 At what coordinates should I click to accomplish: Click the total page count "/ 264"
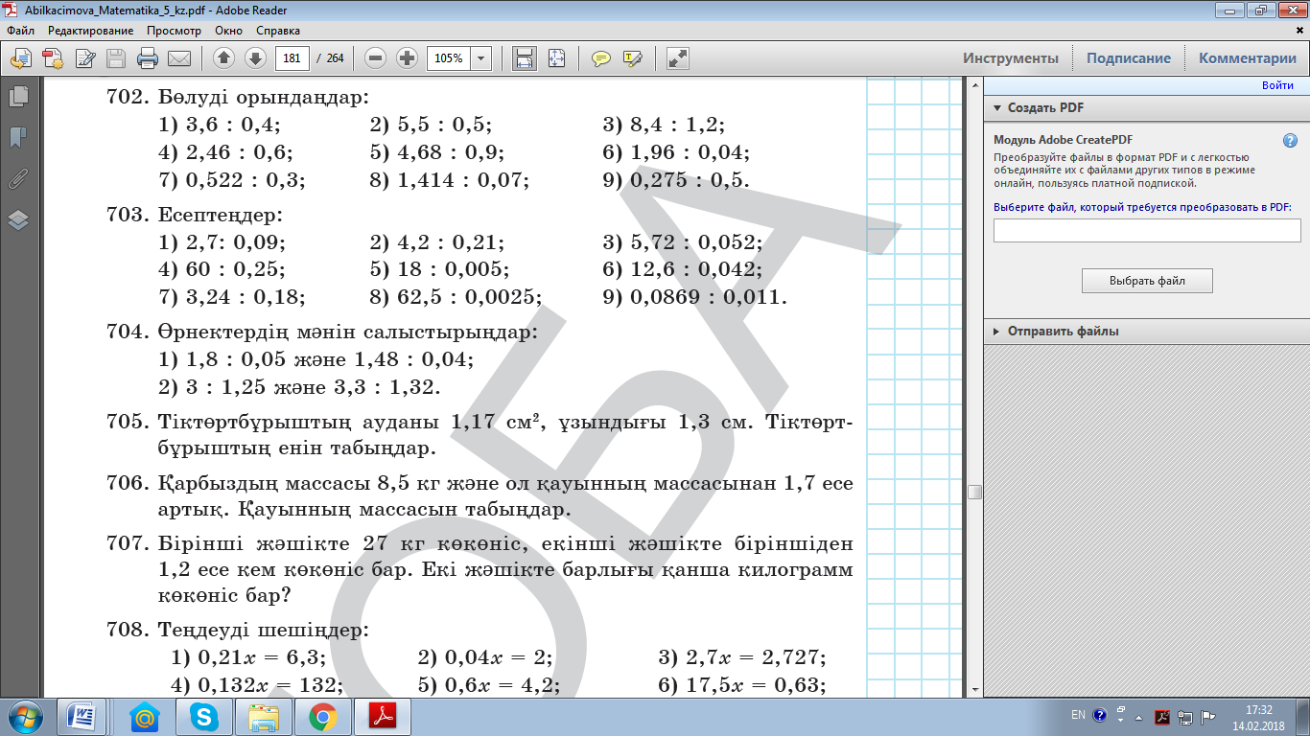330,58
